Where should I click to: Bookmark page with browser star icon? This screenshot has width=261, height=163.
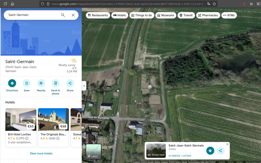coord(214,4)
